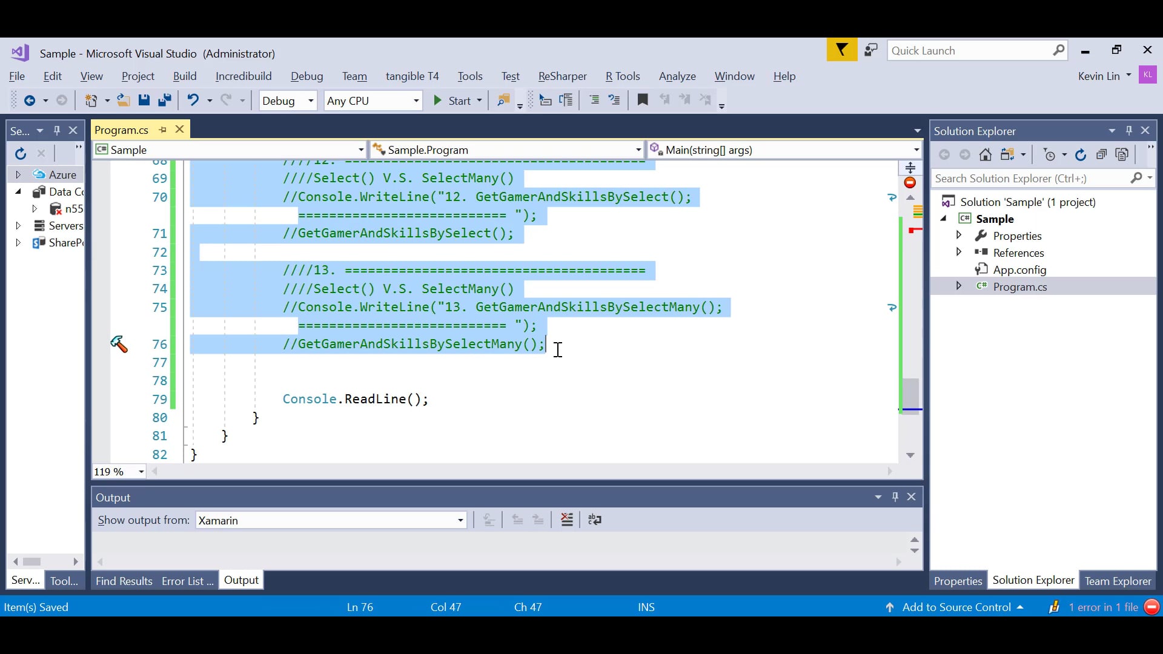This screenshot has width=1163, height=654.
Task: Click the notifications filter flag icon
Action: click(842, 50)
